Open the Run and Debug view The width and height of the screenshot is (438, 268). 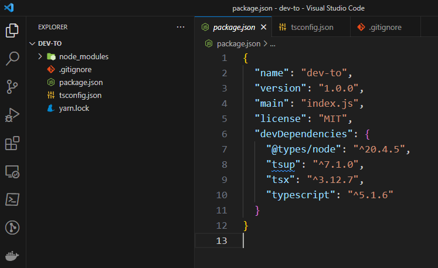(12, 115)
